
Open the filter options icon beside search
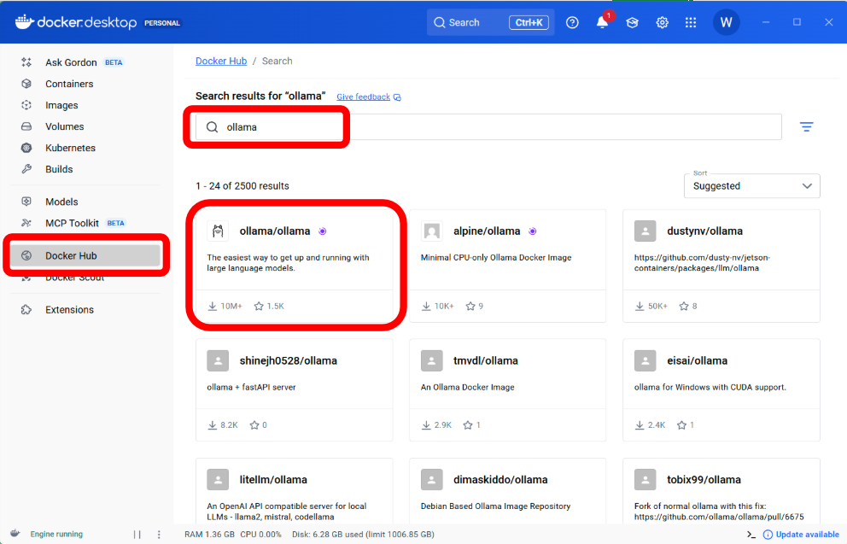(x=806, y=127)
